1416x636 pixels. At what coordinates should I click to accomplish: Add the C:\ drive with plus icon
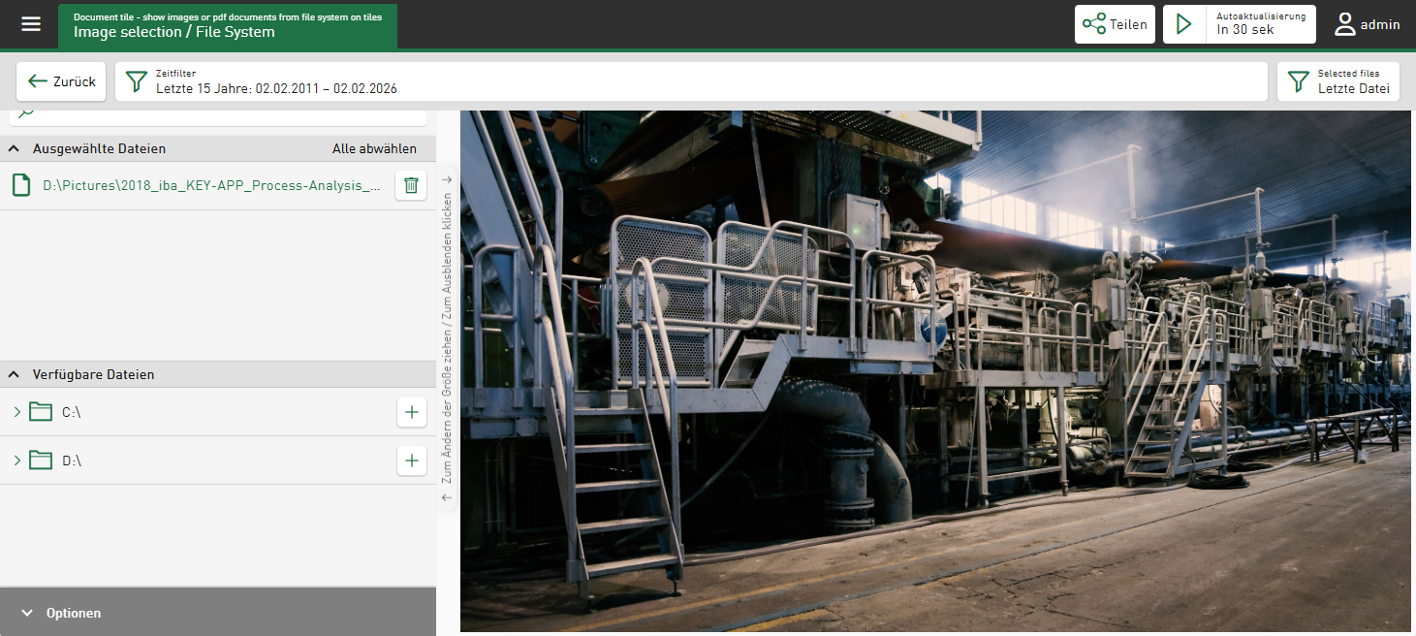[411, 412]
